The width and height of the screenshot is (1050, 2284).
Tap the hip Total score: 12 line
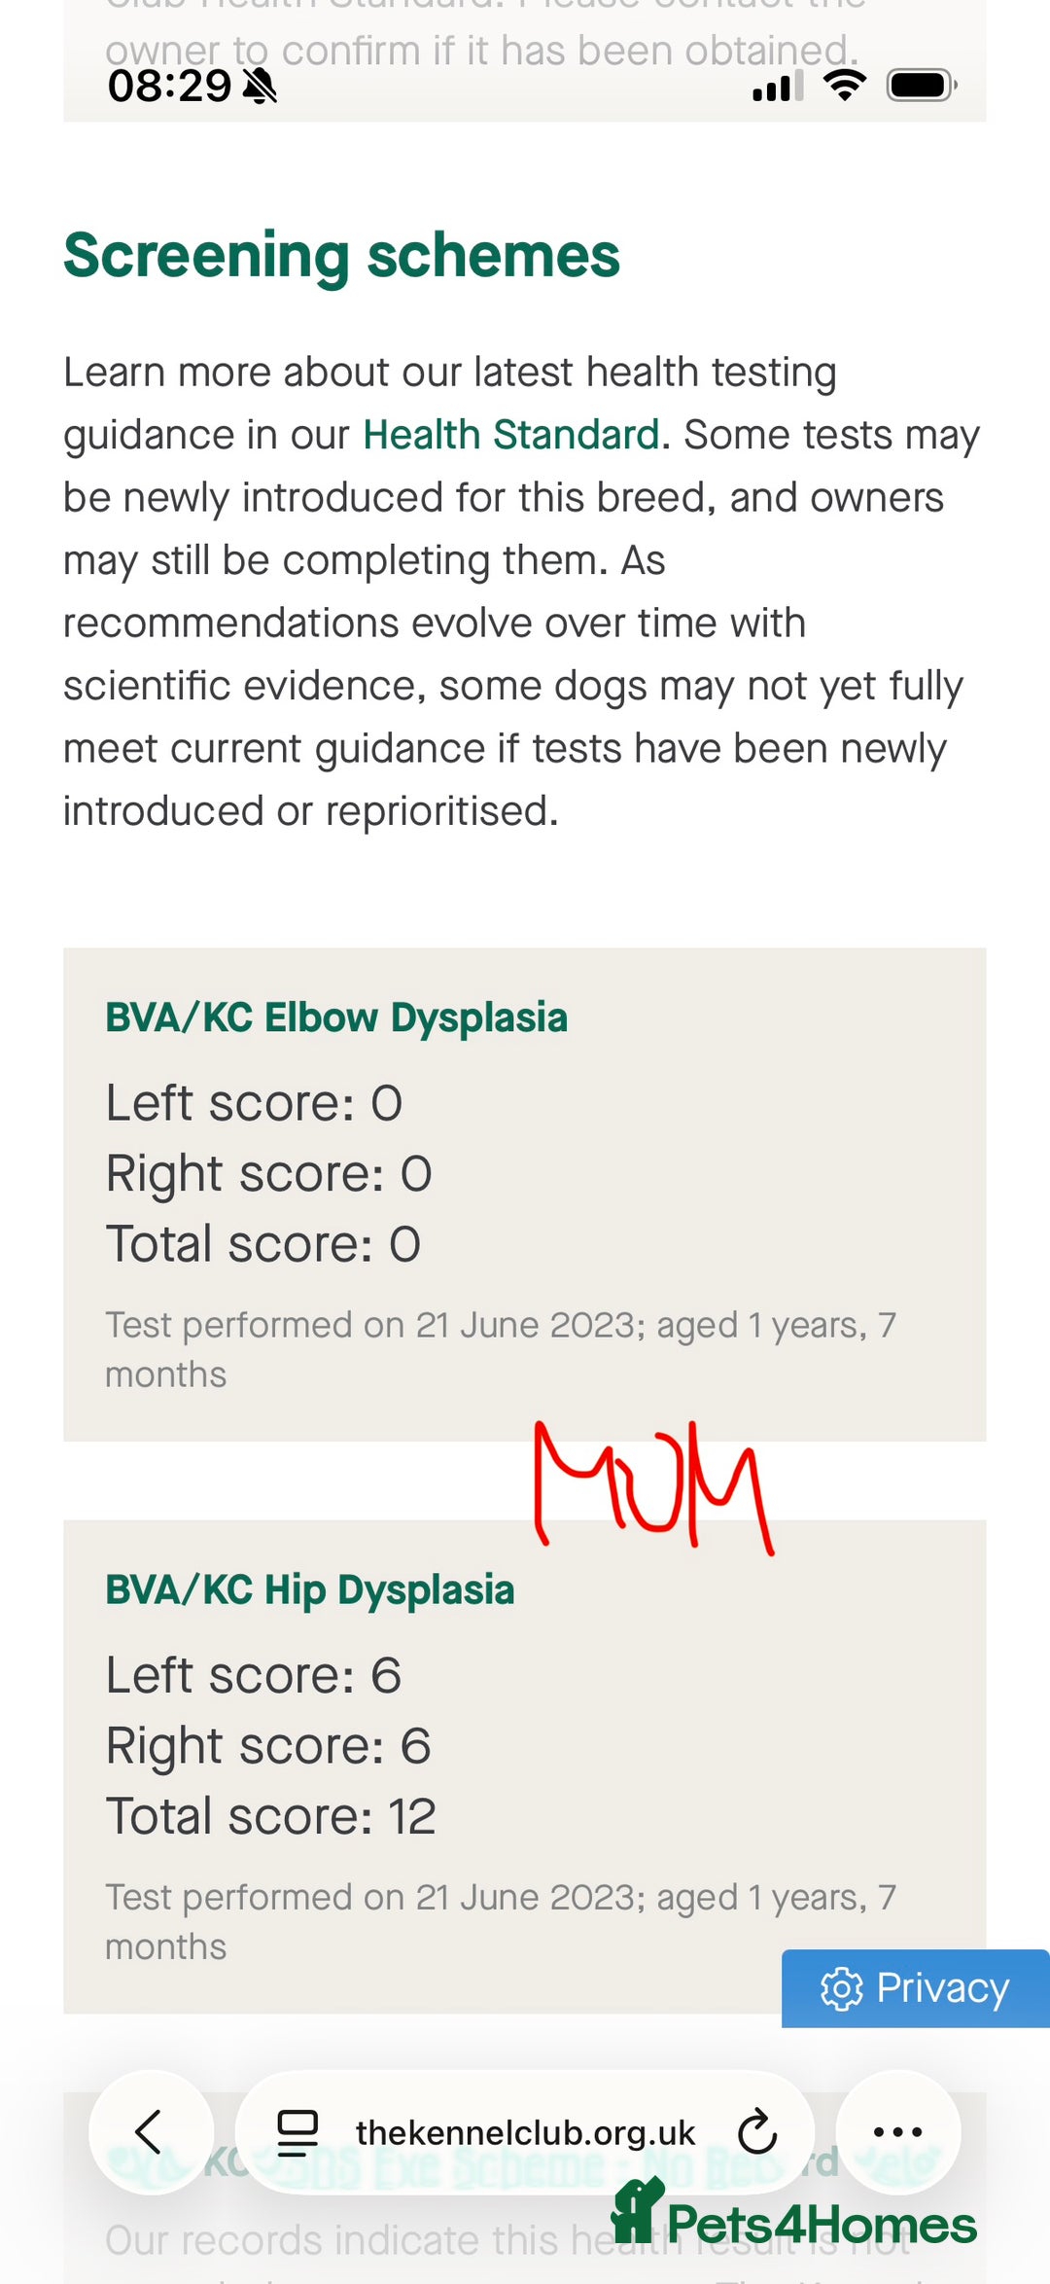270,1816
